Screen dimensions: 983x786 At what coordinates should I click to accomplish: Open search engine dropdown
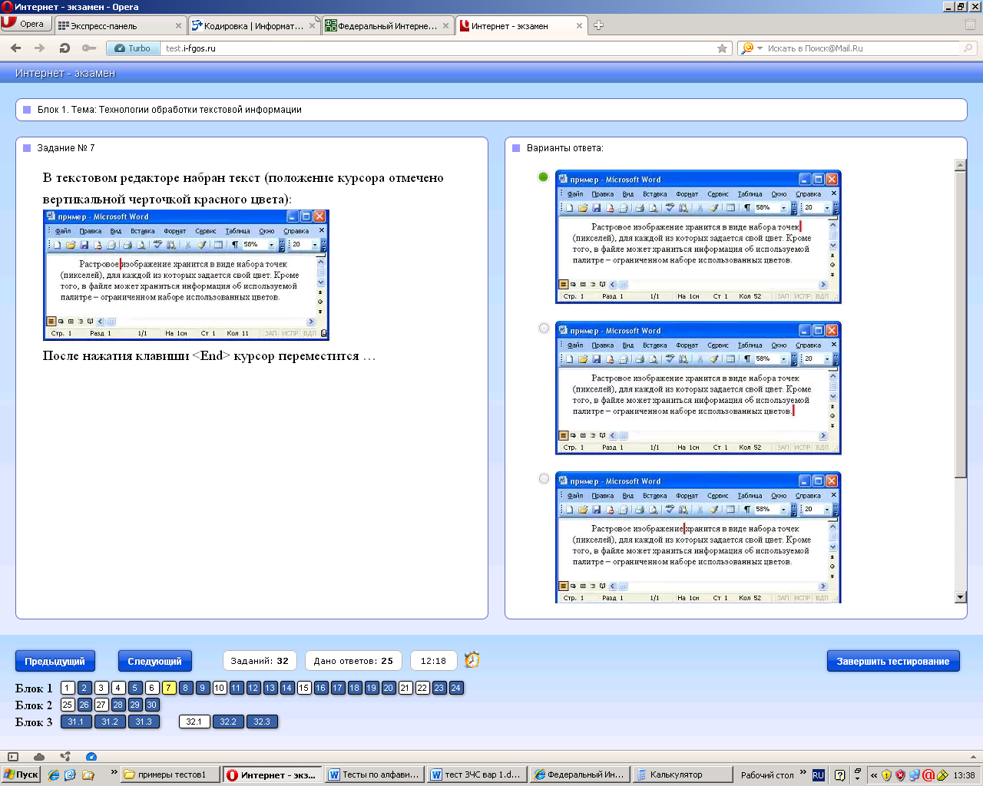point(750,48)
